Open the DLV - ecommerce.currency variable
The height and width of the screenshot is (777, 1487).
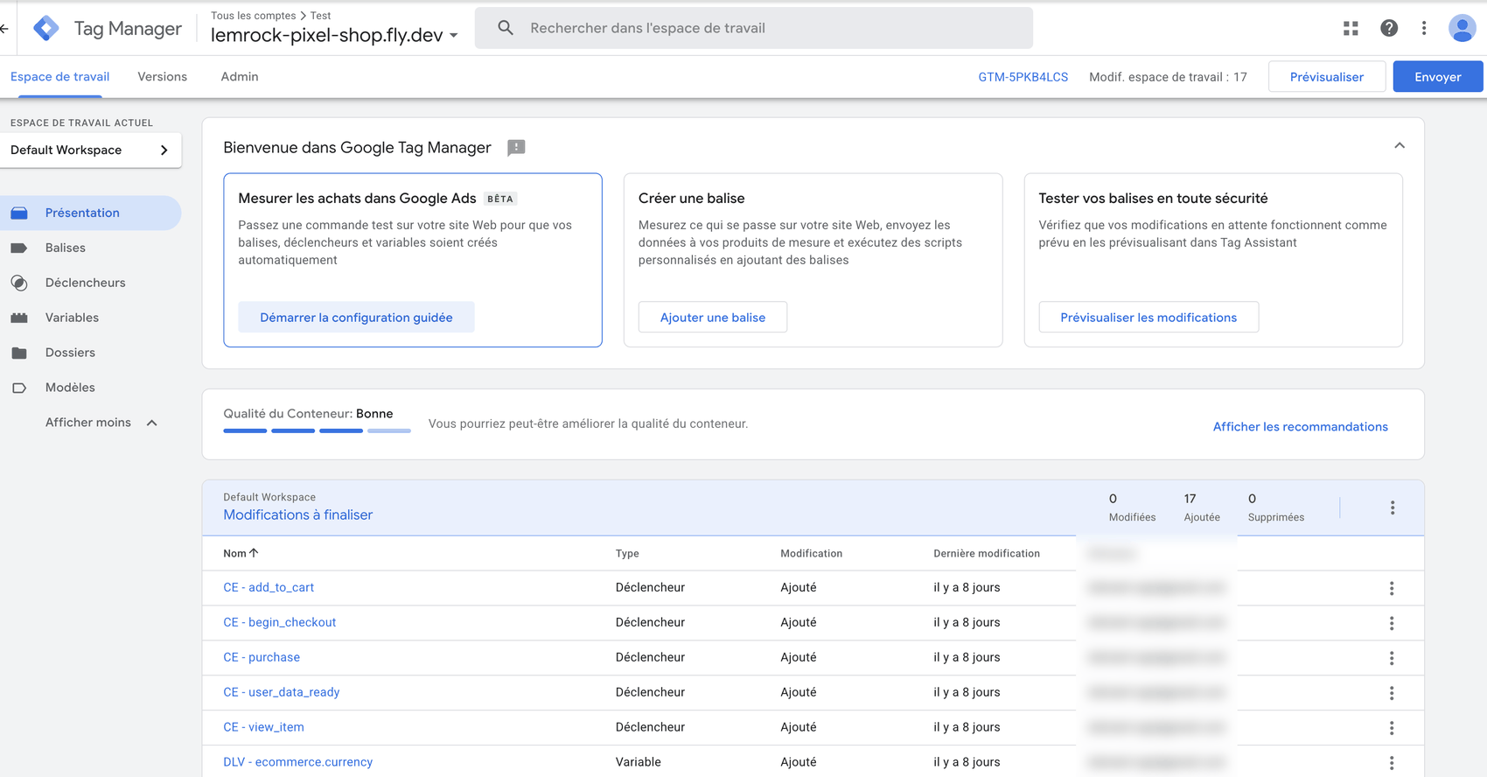point(297,762)
